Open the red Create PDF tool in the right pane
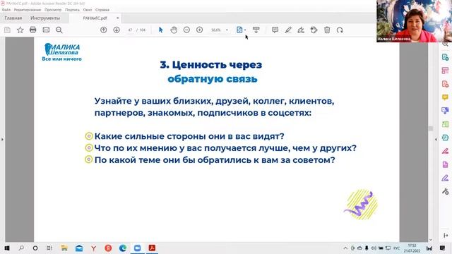 (445, 84)
